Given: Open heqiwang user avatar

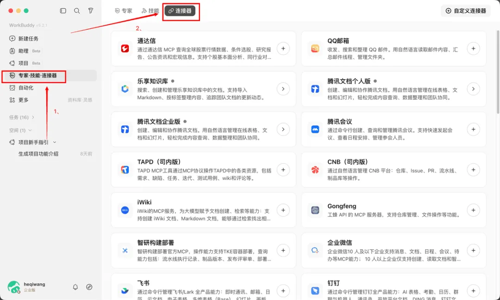Looking at the screenshot, I should [x=13, y=287].
